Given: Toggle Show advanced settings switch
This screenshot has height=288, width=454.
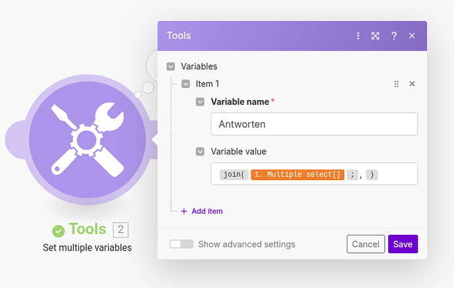Looking at the screenshot, I should (x=182, y=244).
